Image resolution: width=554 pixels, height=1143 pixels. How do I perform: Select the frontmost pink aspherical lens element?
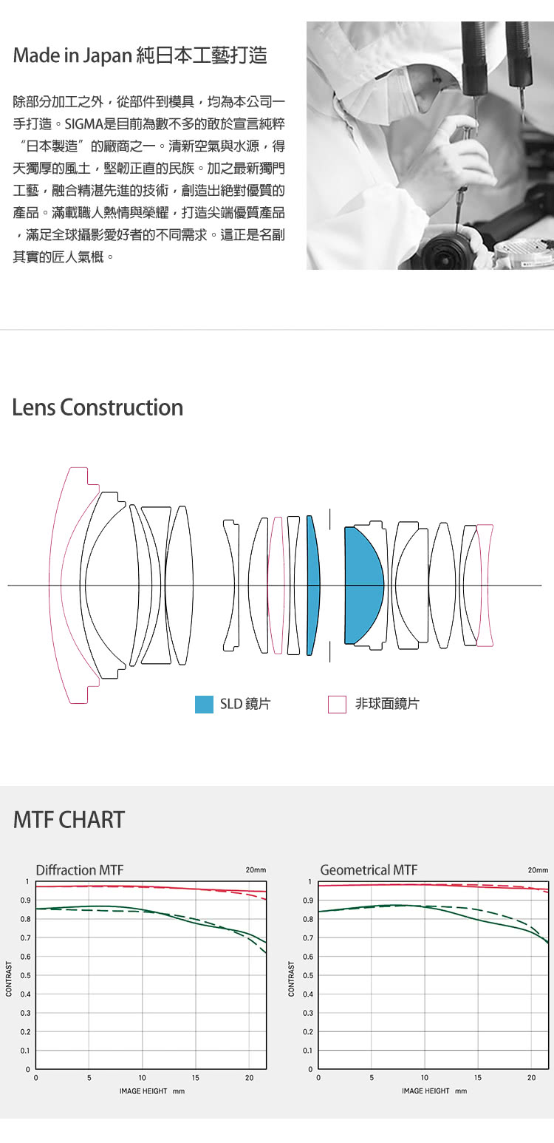pos(65,584)
